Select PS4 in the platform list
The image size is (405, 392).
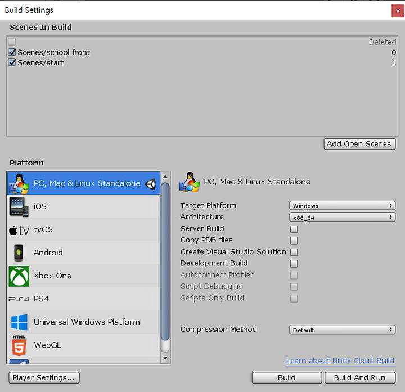pos(84,299)
